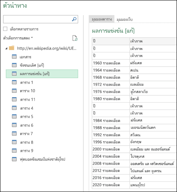Select the ตาราง 6 item
The image size is (177, 192).
pos(27,125)
